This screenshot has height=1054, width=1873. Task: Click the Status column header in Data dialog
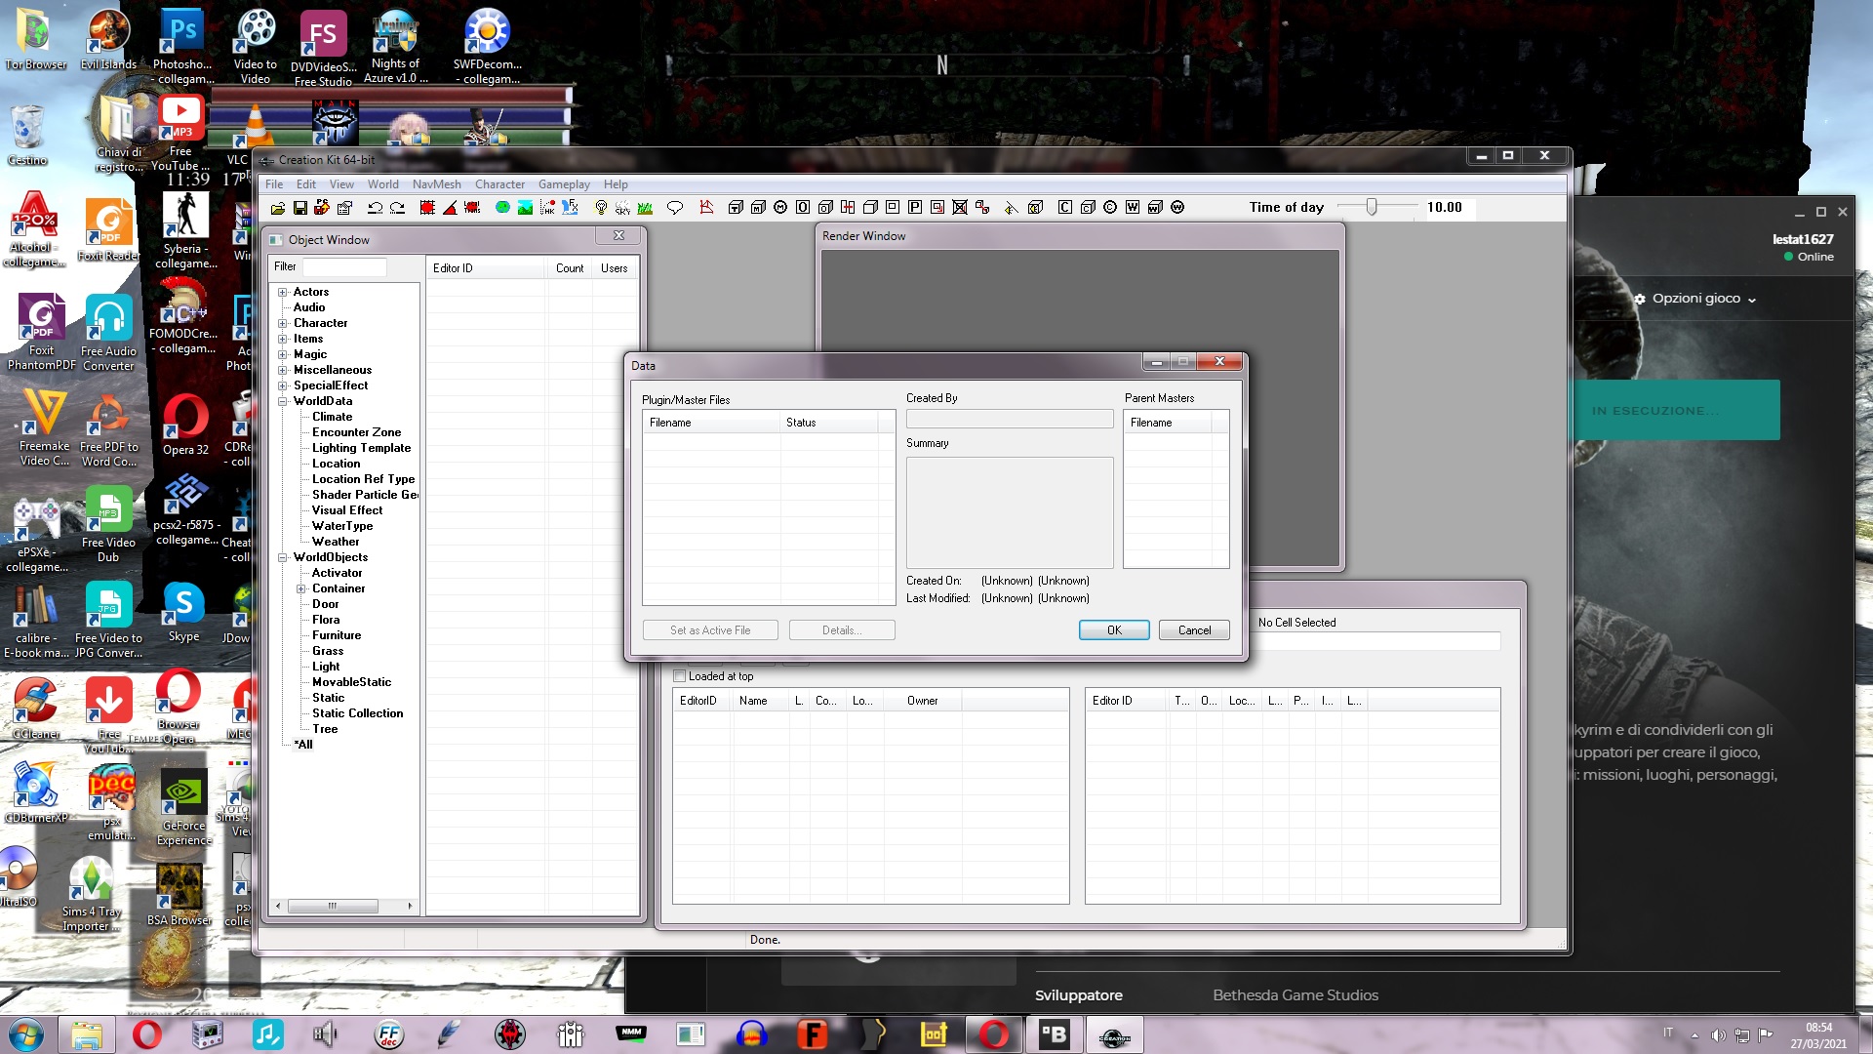tap(828, 423)
